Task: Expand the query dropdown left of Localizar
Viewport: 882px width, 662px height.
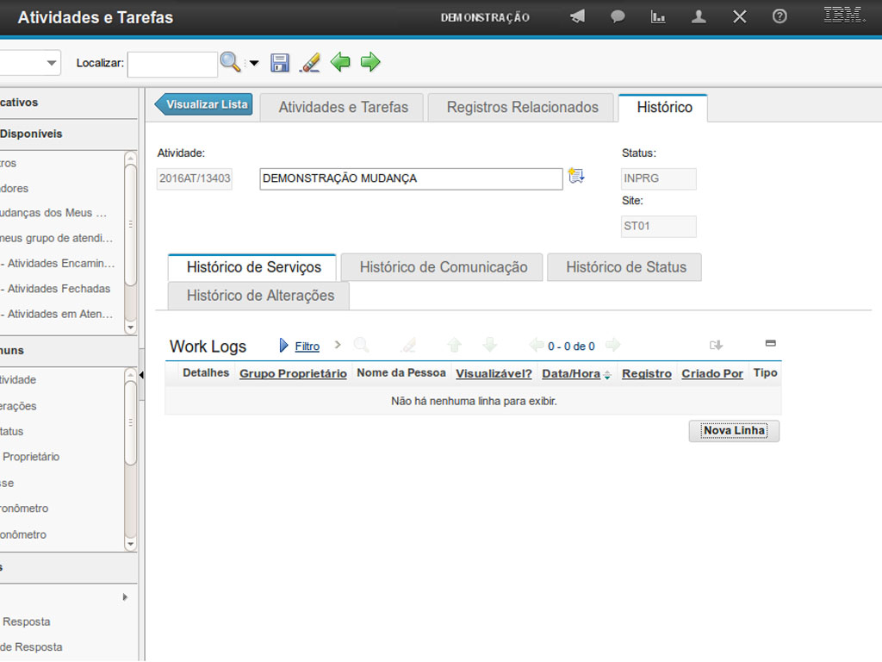Action: coord(52,63)
